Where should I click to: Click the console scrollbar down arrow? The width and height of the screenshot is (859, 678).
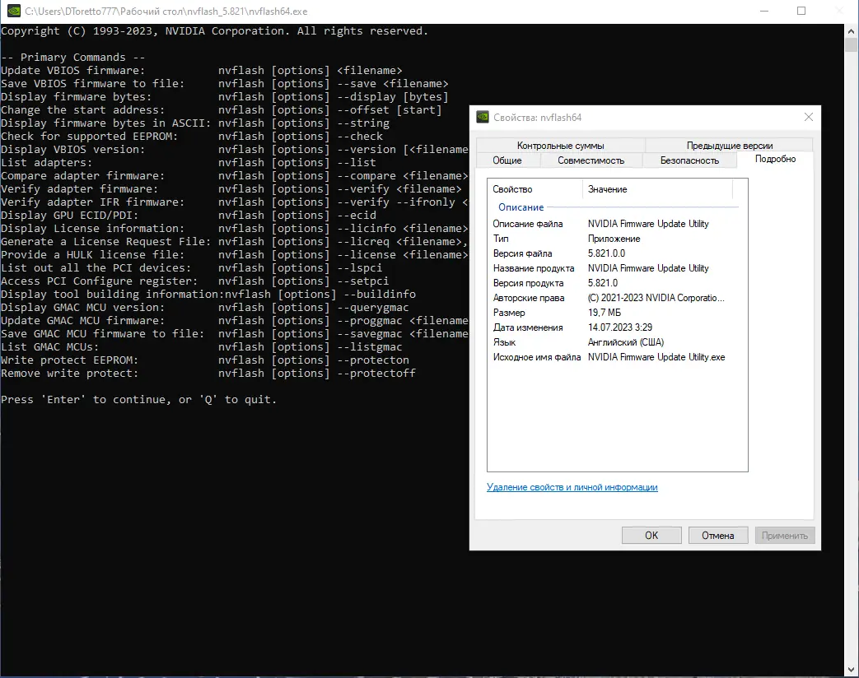[x=852, y=669]
